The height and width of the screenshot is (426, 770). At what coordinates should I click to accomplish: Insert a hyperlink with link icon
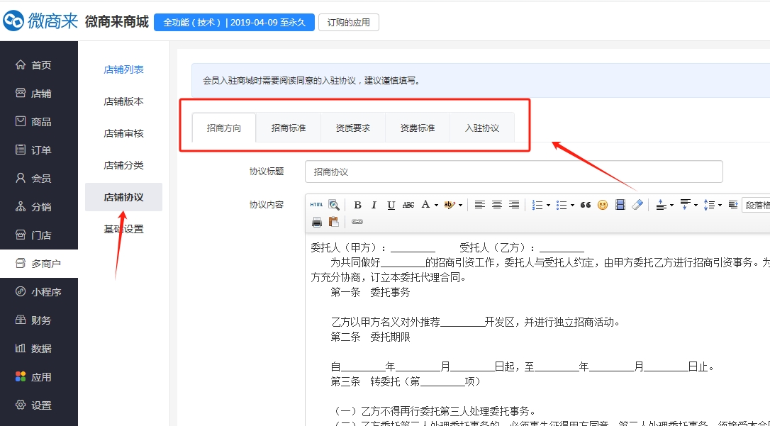coord(357,222)
